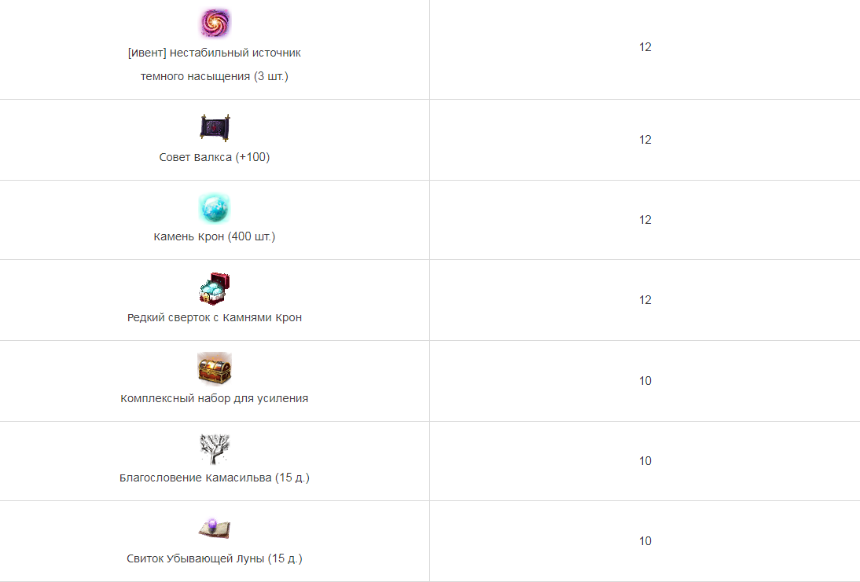This screenshot has width=860, height=582.
Task: Click the text Совет Валкса (+100)
Action: (215, 157)
